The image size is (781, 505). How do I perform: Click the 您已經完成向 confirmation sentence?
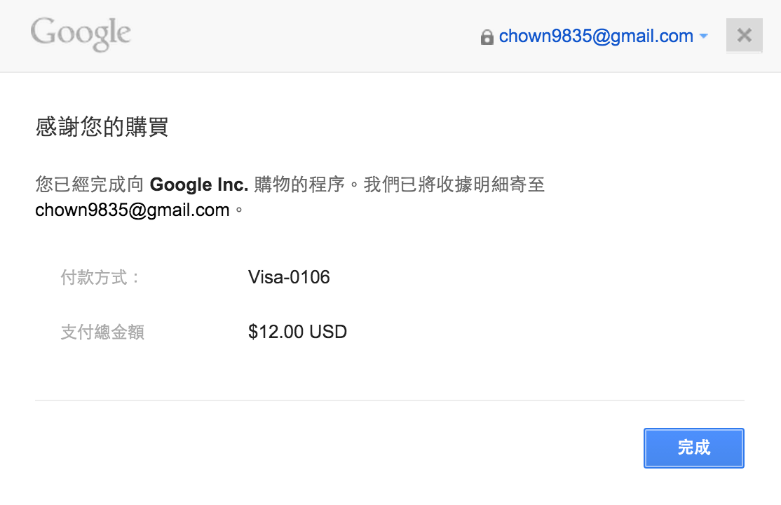90,184
